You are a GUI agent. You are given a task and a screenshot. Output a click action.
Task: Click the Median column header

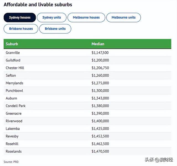(x=98, y=44)
